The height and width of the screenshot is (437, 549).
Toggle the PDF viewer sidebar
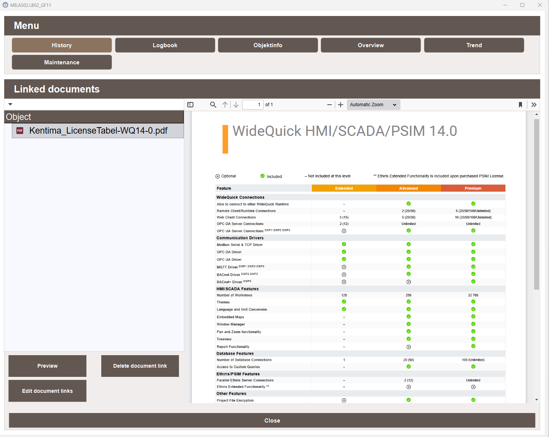[190, 105]
